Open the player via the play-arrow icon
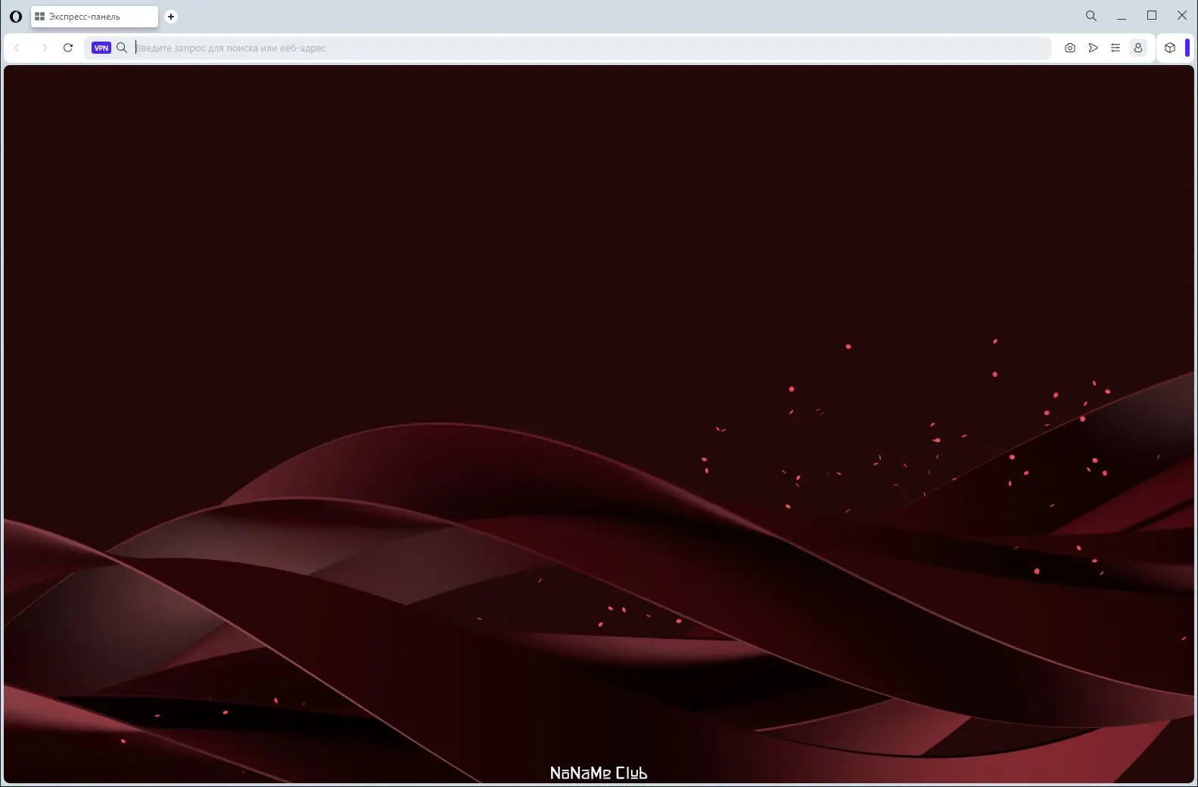Image resolution: width=1198 pixels, height=787 pixels. tap(1093, 48)
